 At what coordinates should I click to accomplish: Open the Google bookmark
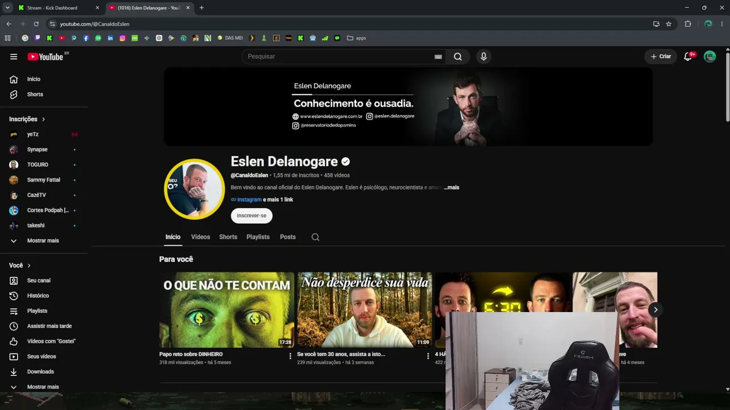point(25,38)
